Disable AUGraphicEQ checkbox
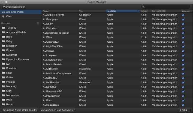Viewport: 193px width, 113px height. [x=183, y=42]
